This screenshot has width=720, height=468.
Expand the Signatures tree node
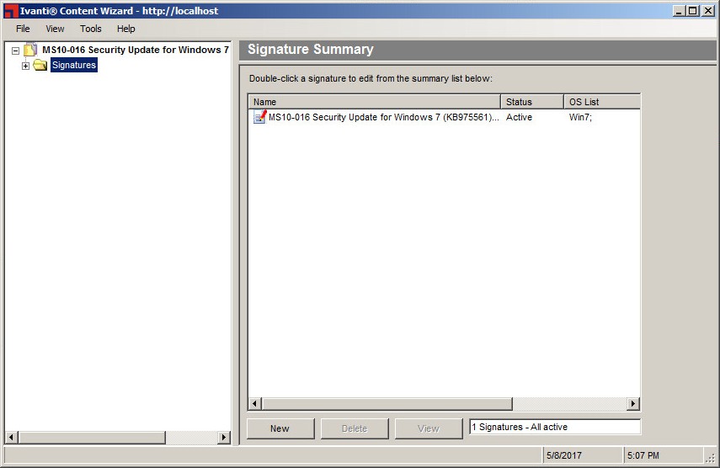(26, 66)
